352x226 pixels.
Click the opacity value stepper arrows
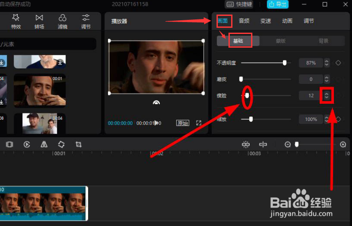coord(327,63)
